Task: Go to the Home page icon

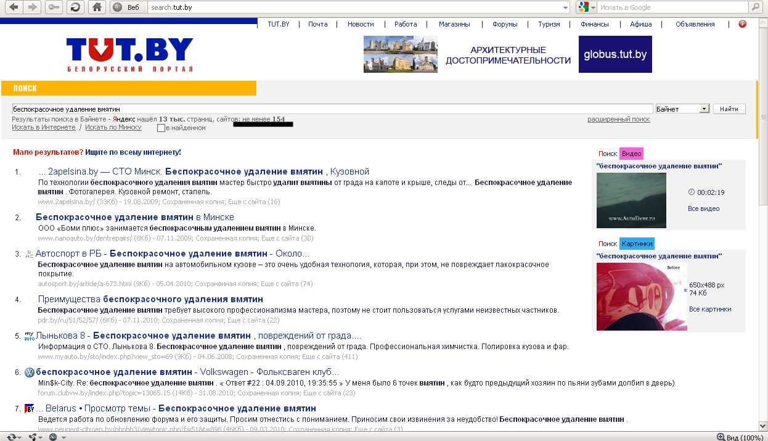Action: tap(96, 7)
